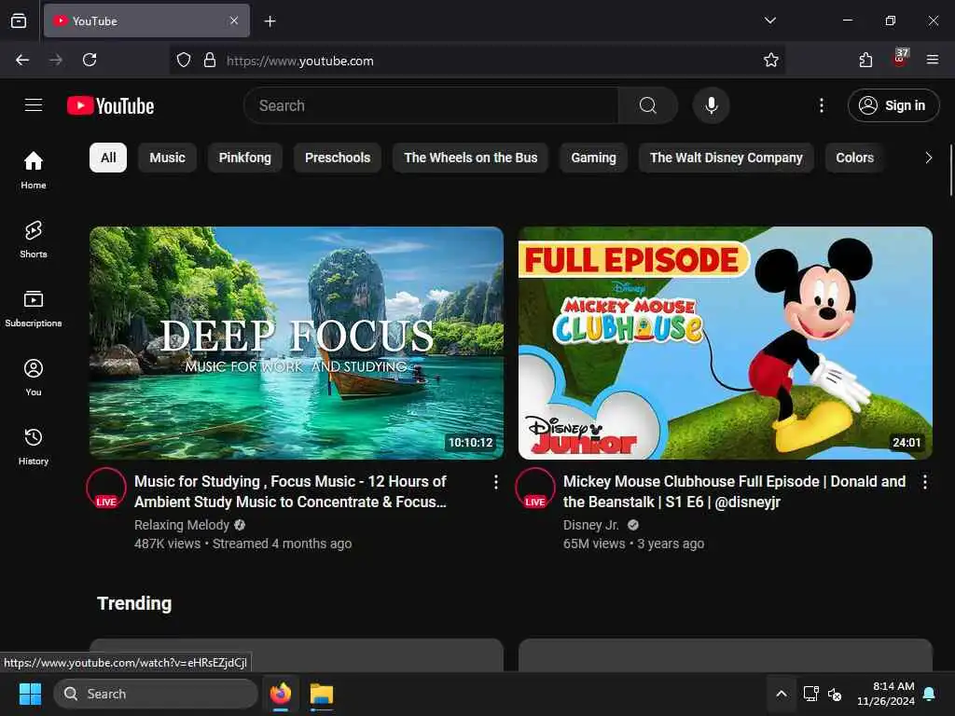
Task: Show more filter chips with right chevron
Action: coord(928,158)
